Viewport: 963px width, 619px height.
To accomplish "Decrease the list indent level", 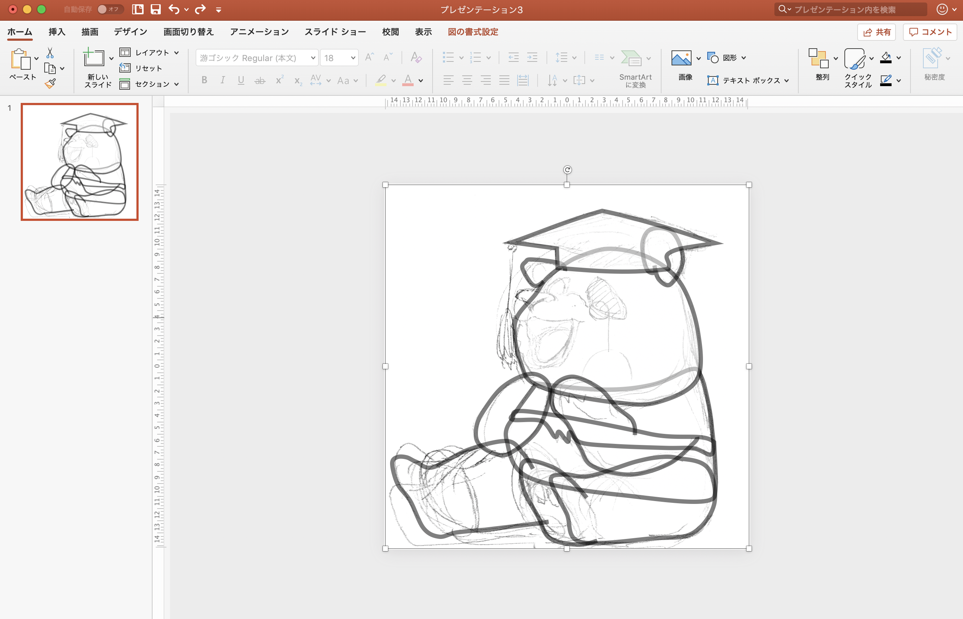I will [x=513, y=58].
